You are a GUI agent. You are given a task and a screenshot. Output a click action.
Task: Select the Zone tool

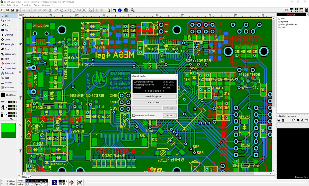point(9,49)
